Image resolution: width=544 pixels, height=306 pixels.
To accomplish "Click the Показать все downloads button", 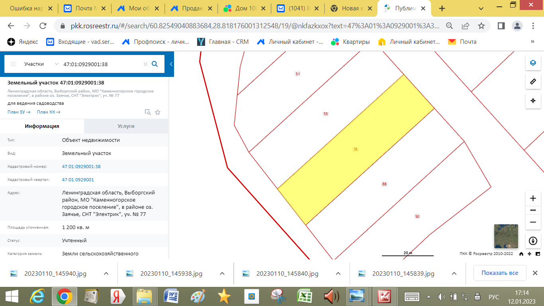I will coord(500,273).
